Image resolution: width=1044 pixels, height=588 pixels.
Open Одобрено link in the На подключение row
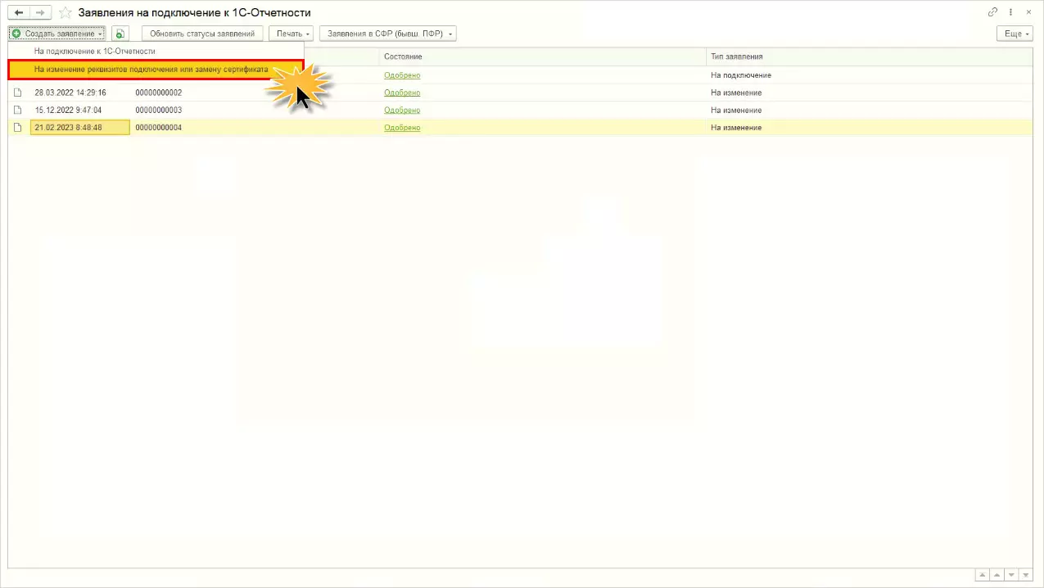pyautogui.click(x=402, y=75)
